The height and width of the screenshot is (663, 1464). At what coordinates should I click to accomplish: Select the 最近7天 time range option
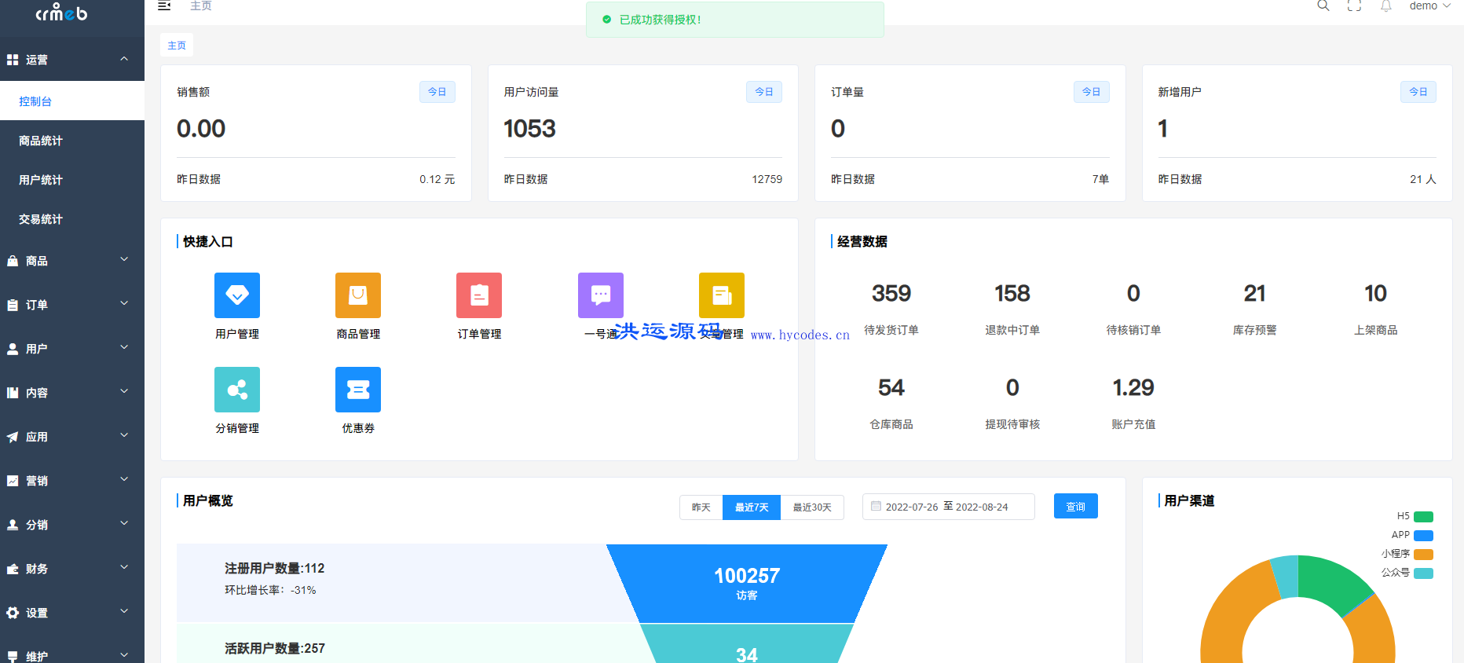click(x=752, y=507)
